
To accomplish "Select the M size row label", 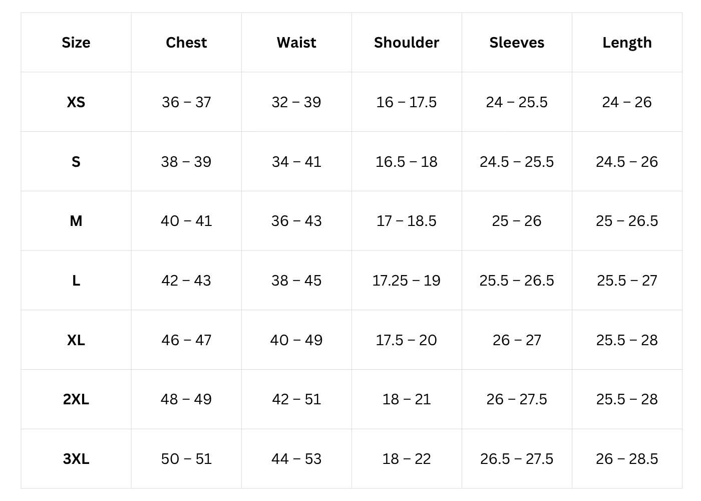I will (76, 221).
